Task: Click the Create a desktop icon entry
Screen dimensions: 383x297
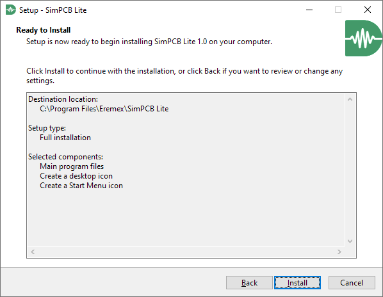Action: [x=76, y=176]
